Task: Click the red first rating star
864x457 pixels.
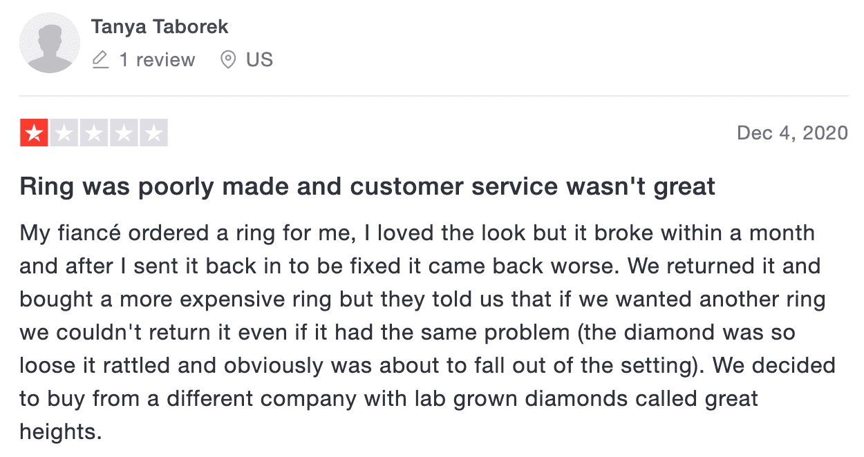Action: [x=34, y=133]
